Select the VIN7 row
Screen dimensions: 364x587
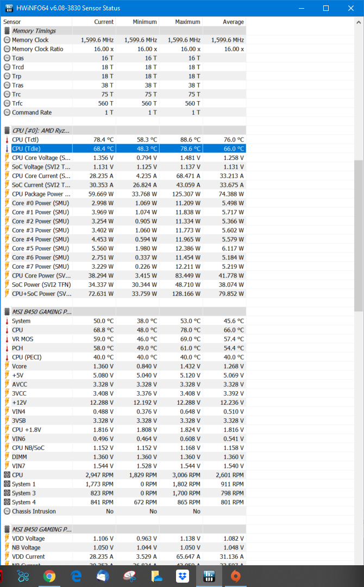124,466
